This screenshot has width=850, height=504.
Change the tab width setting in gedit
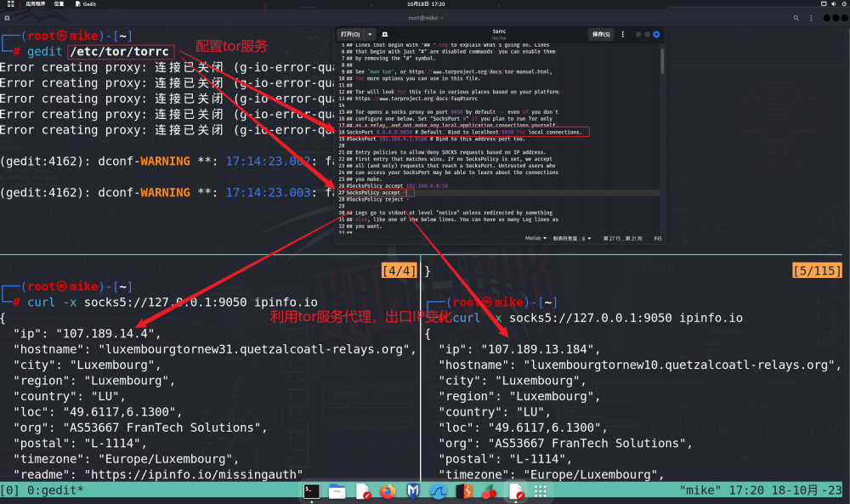[572, 239]
